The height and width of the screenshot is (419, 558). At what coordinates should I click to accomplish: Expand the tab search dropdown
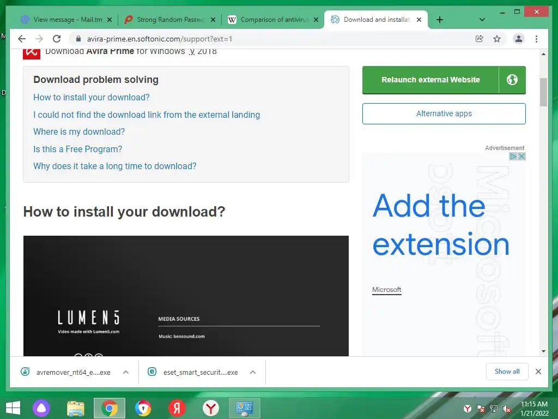coord(482,20)
